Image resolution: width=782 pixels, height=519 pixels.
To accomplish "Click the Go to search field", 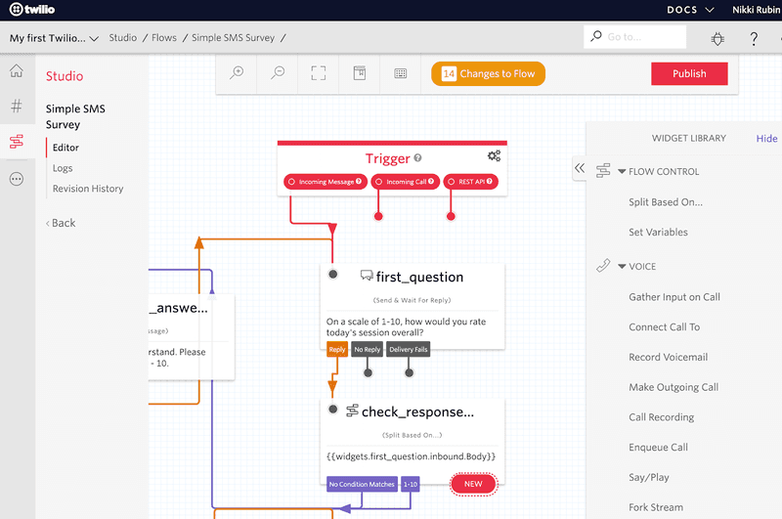I will tap(643, 37).
